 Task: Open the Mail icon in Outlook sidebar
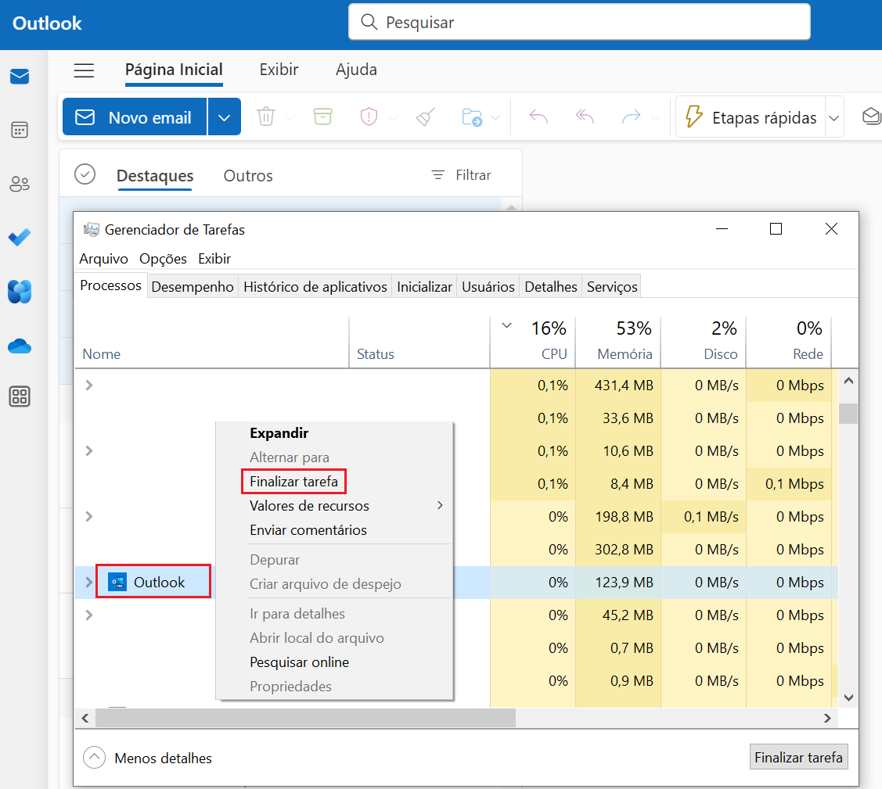click(x=20, y=76)
